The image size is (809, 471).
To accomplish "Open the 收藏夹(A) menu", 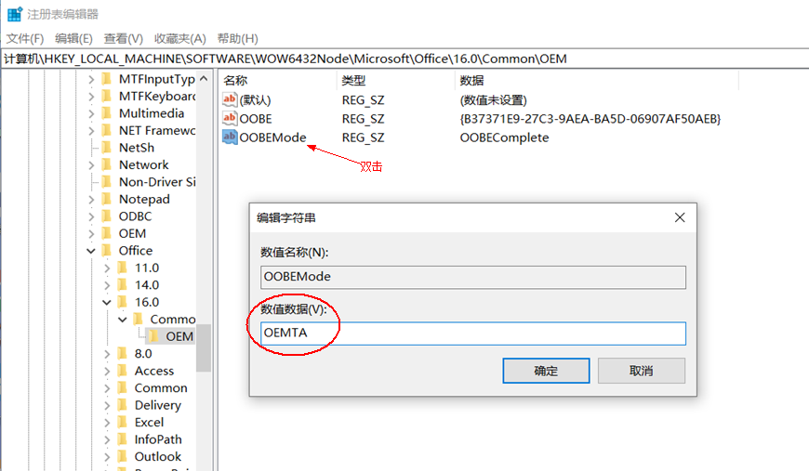I will tap(179, 38).
